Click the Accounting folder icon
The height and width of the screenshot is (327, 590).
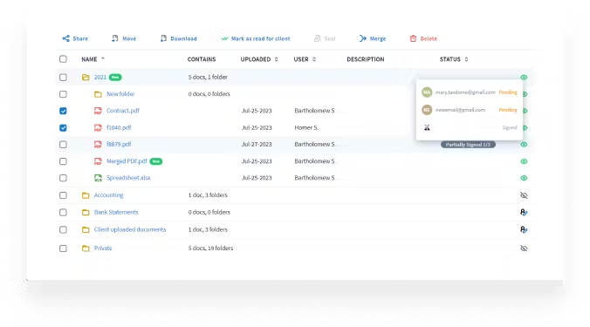pyautogui.click(x=86, y=195)
